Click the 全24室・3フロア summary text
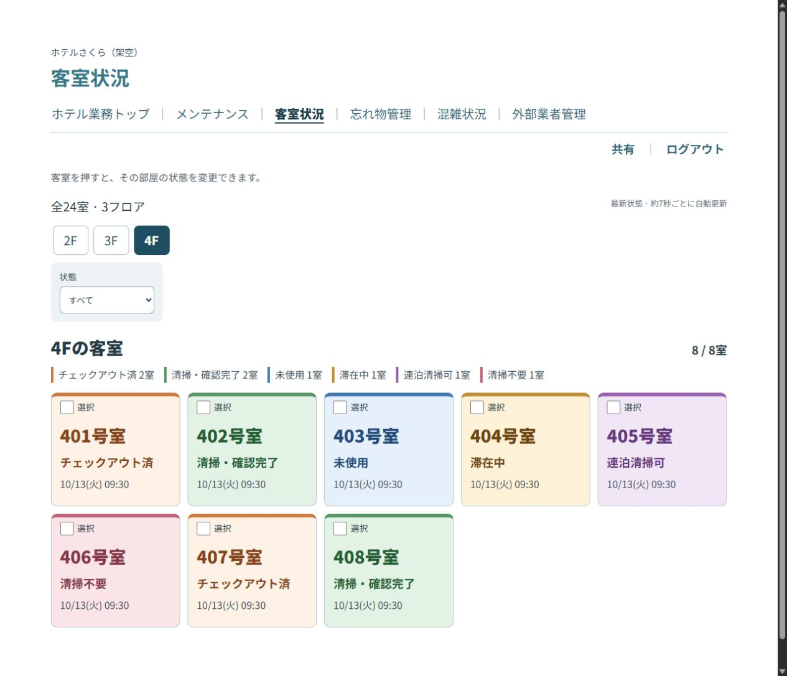Image resolution: width=787 pixels, height=676 pixels. tap(98, 207)
